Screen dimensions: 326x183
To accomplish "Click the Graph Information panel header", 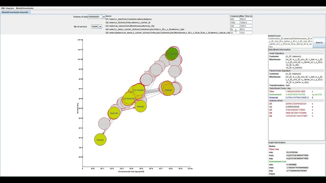I will tap(277, 143).
